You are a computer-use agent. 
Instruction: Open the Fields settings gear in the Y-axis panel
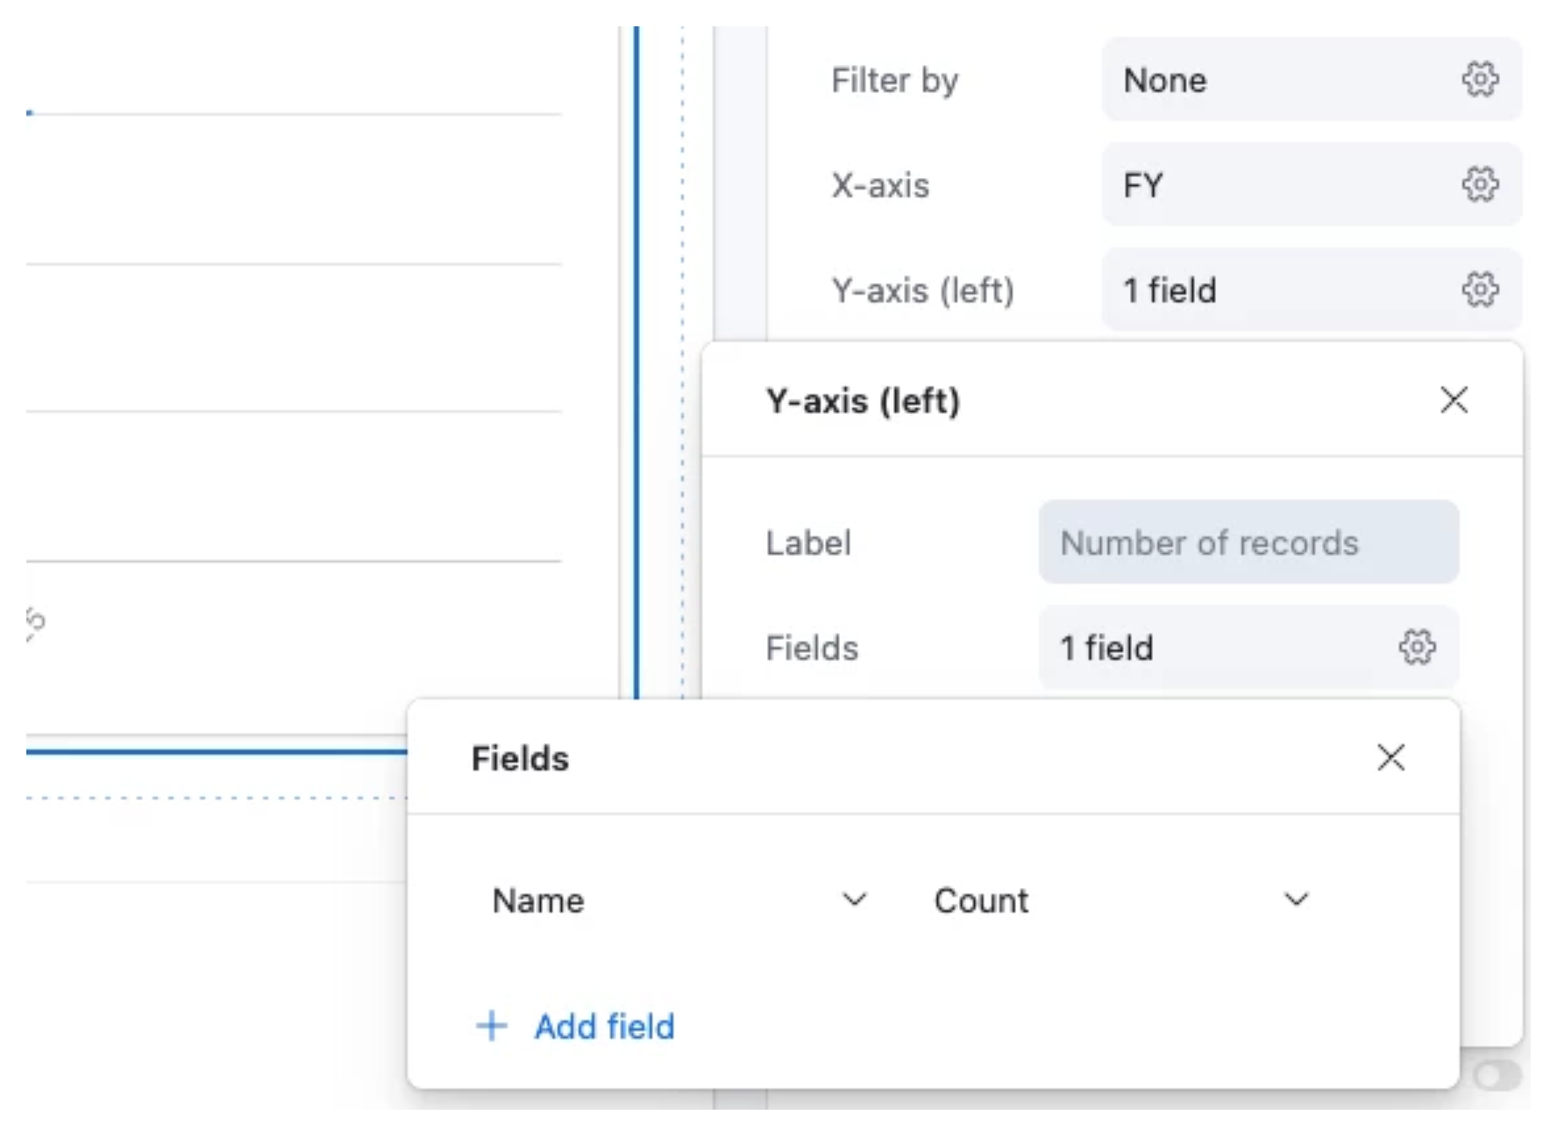[1419, 648]
